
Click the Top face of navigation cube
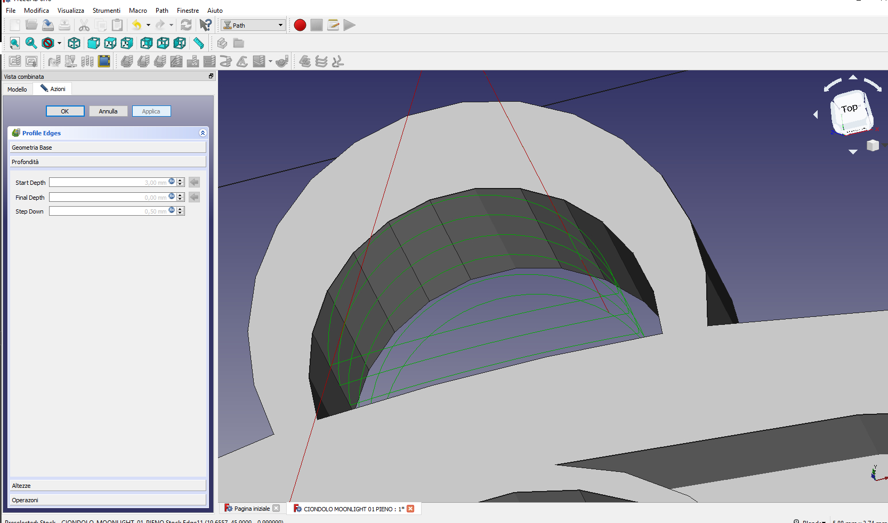pyautogui.click(x=850, y=109)
